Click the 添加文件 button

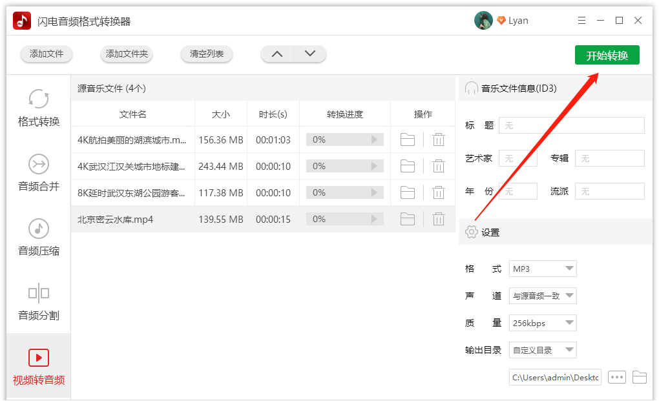tap(47, 54)
